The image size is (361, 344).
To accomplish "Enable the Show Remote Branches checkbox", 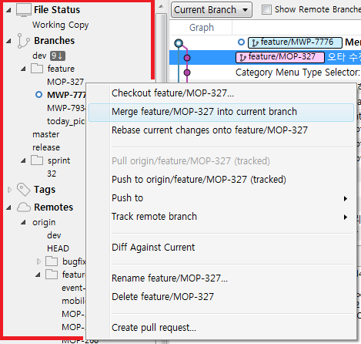I will [x=266, y=10].
